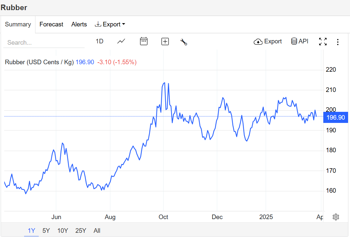Select the 25Y time range
The height and width of the screenshot is (238, 350).
(81, 231)
